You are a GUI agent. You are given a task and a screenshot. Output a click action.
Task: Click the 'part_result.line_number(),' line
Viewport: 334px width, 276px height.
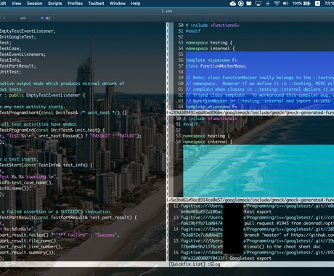click(31, 247)
